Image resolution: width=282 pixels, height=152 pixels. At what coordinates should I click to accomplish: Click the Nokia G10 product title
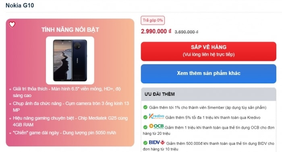[20, 5]
